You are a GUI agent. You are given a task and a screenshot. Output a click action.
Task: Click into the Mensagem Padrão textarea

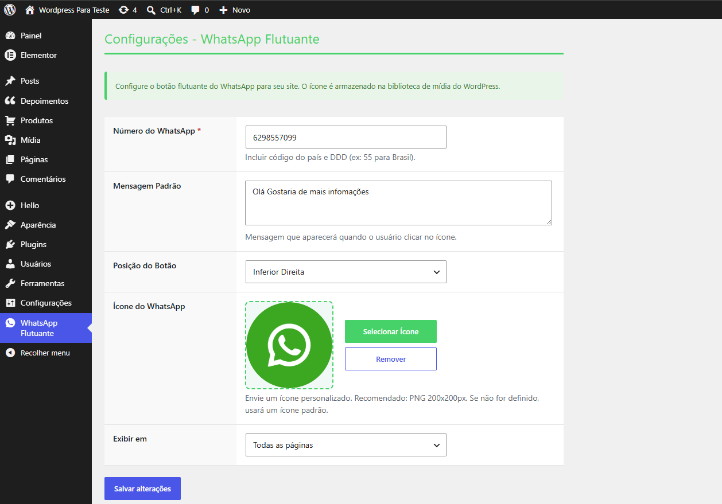click(398, 203)
